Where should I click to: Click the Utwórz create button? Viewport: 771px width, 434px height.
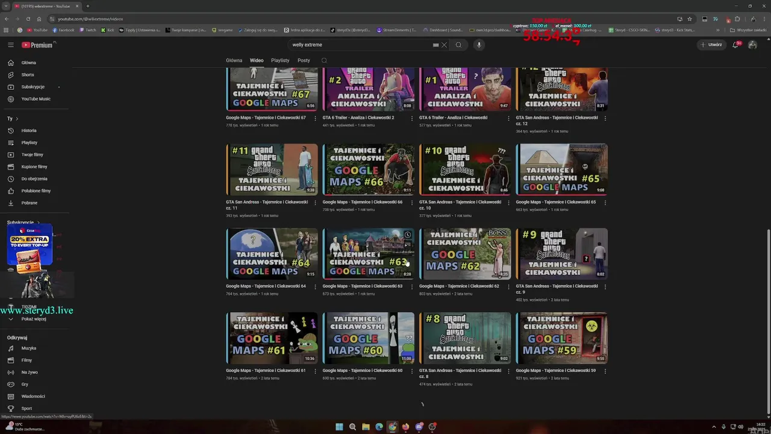711,45
